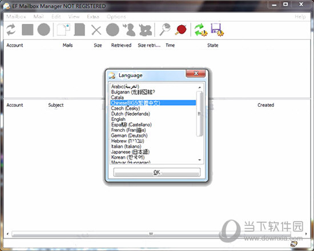Viewport: 314px width, 251px height.
Task: Open the Options menu
Action: click(116, 17)
